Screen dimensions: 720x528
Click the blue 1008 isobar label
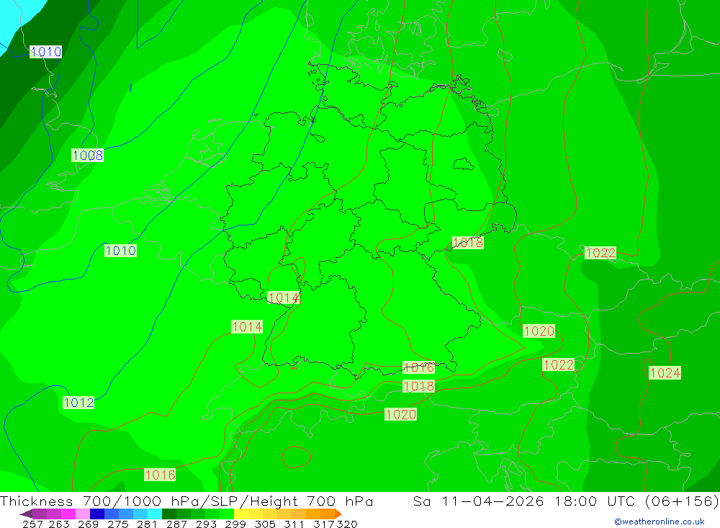pyautogui.click(x=87, y=156)
